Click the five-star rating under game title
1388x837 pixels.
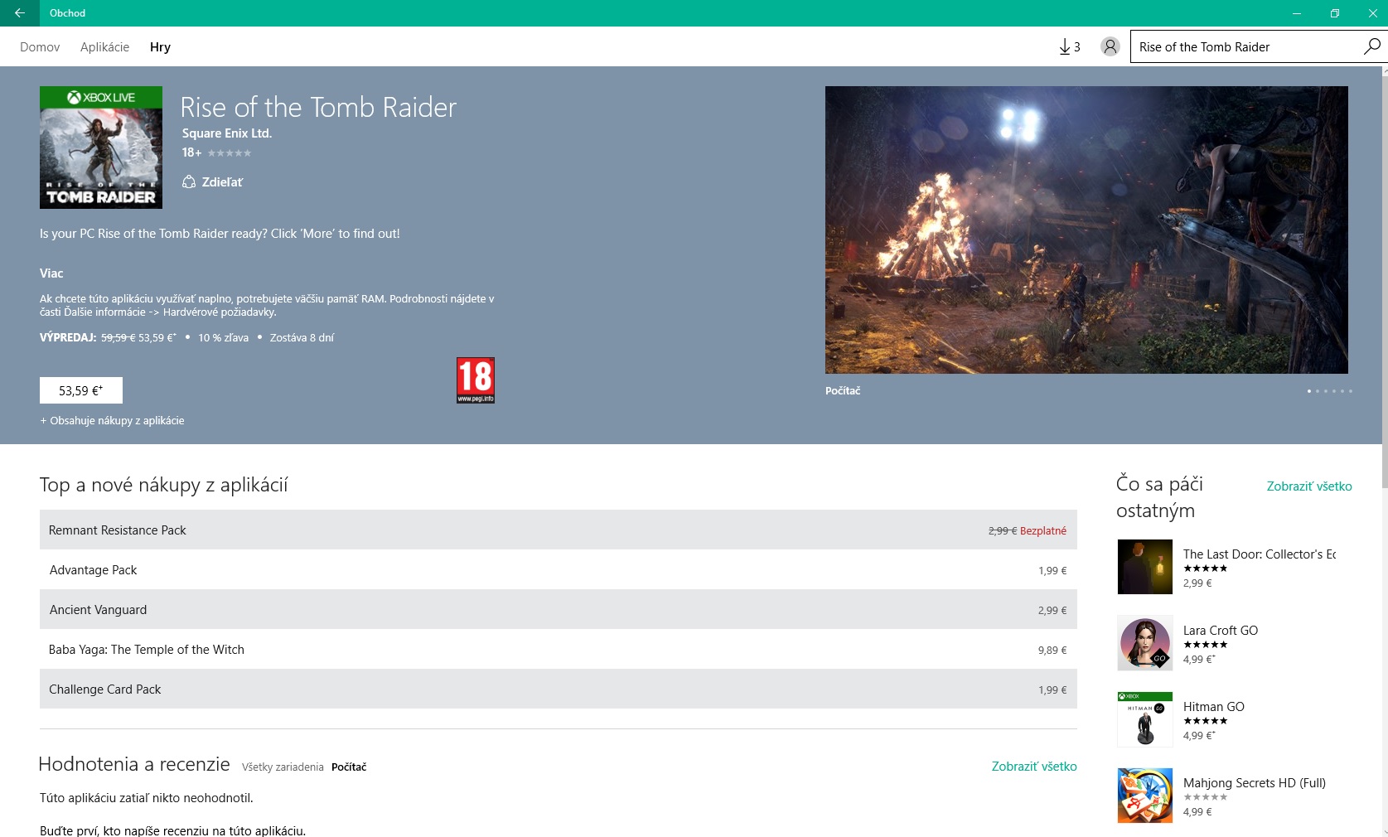click(230, 153)
